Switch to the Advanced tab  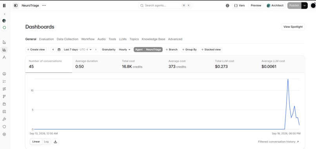[x=175, y=39]
